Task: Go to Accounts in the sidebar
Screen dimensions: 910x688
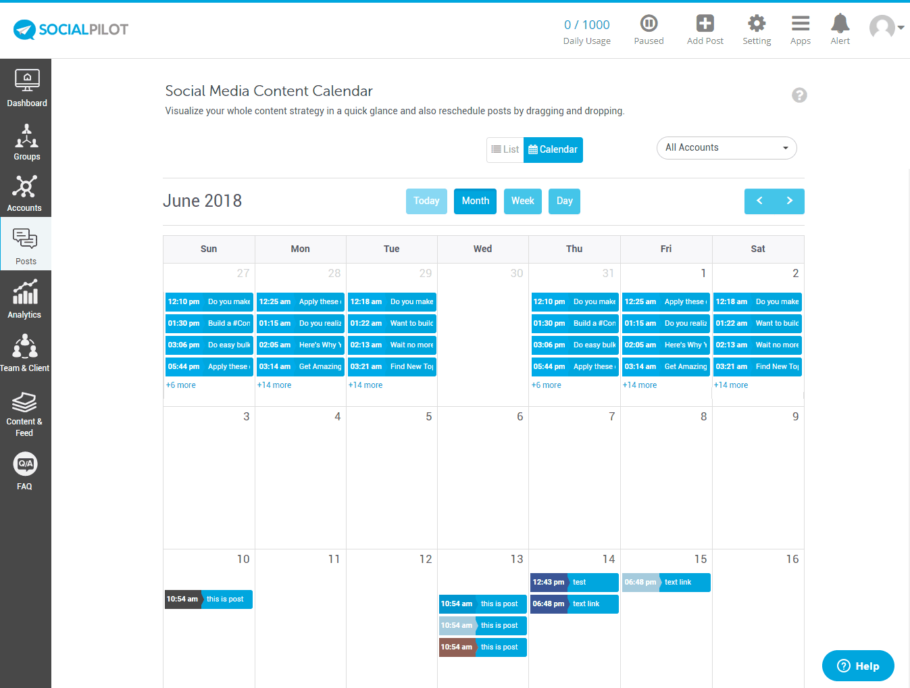Action: (25, 194)
